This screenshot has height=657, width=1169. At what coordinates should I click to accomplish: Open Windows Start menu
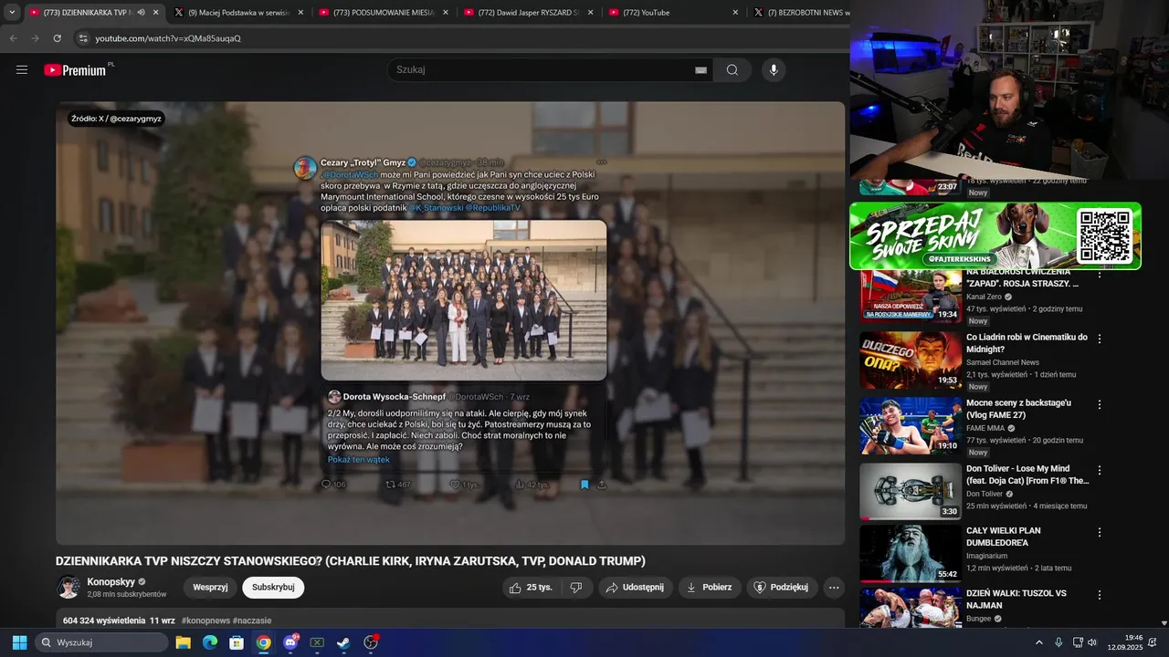tap(19, 642)
